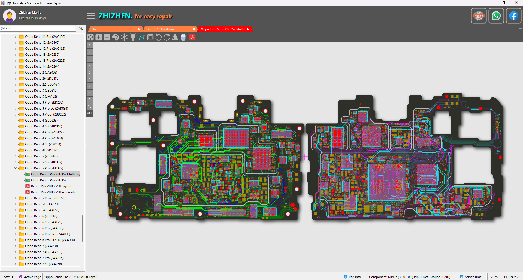Expand the Oppo Reno 11 Pro (2AC126) folder
The width and height of the screenshot is (523, 280).
tap(15, 37)
